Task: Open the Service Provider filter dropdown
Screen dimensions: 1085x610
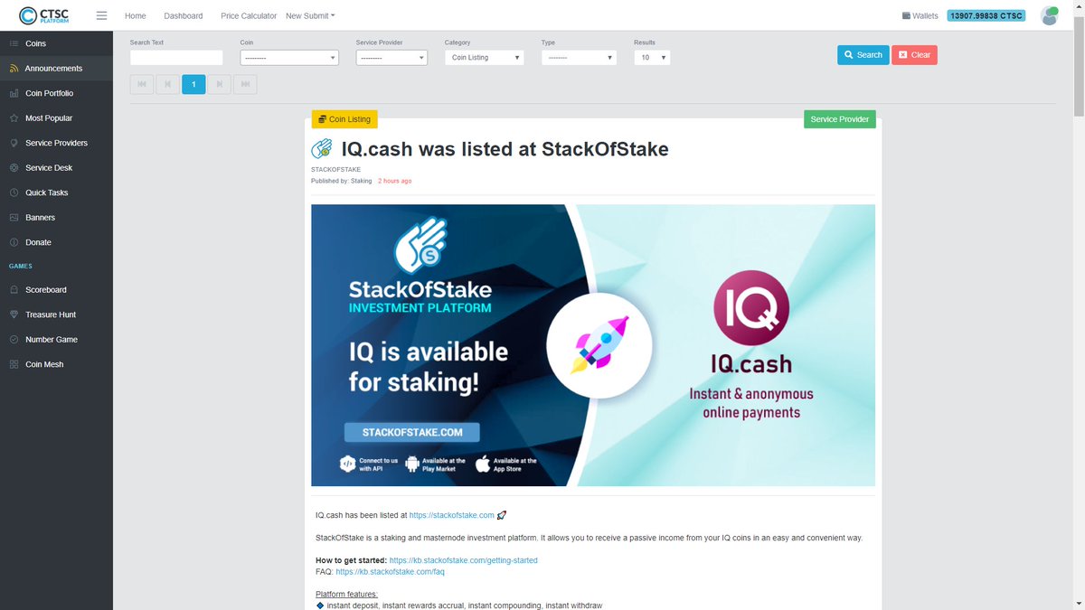Action: (392, 57)
